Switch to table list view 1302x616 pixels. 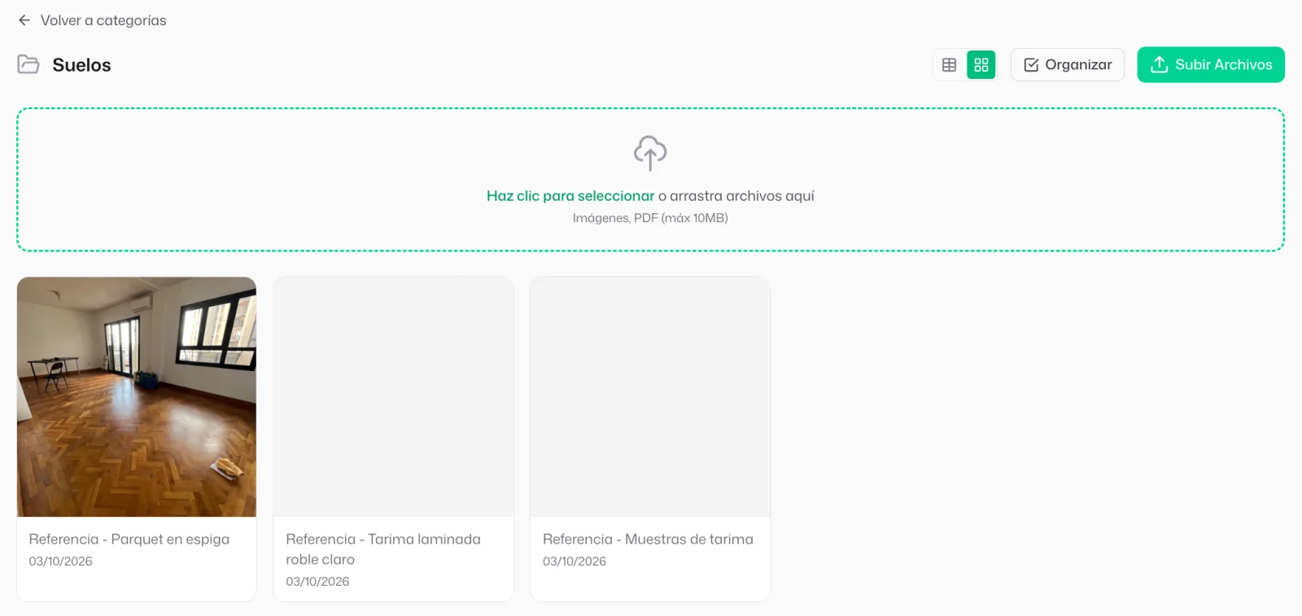[949, 65]
